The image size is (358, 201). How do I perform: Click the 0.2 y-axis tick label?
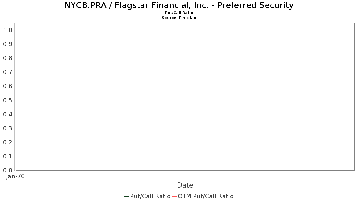[x=8, y=142]
